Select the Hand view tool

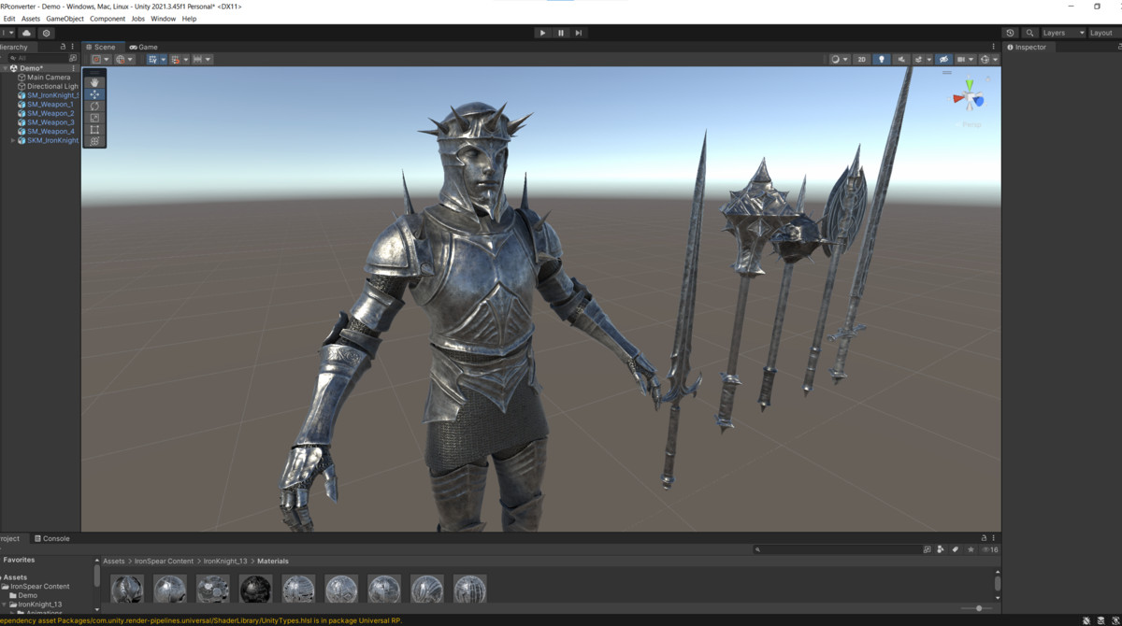[x=94, y=82]
